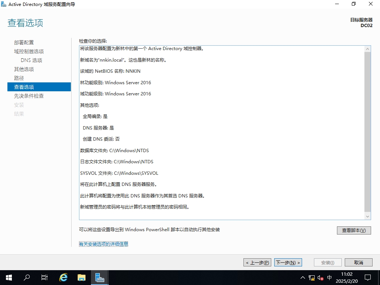Open the Windows Start menu
This screenshot has height=285, width=380.
point(9,277)
